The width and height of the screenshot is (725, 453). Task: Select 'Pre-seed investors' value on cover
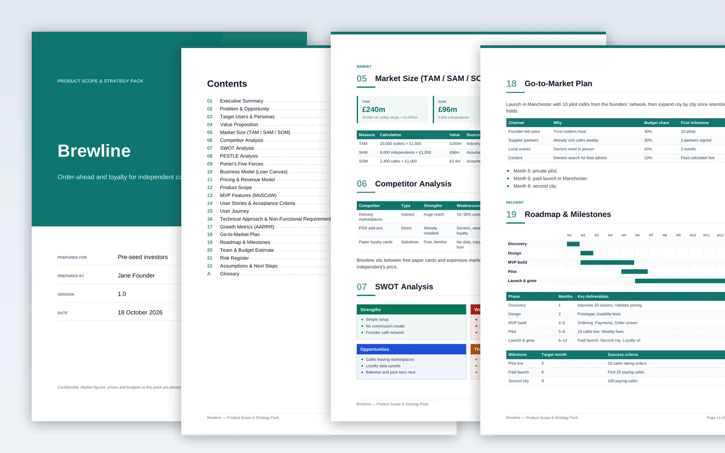(143, 257)
